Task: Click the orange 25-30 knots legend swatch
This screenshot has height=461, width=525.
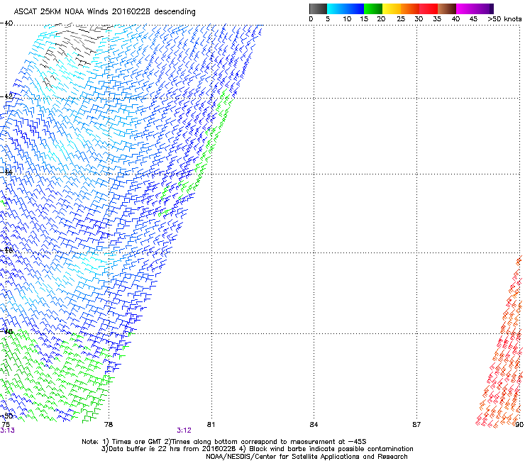Action: click(x=410, y=9)
